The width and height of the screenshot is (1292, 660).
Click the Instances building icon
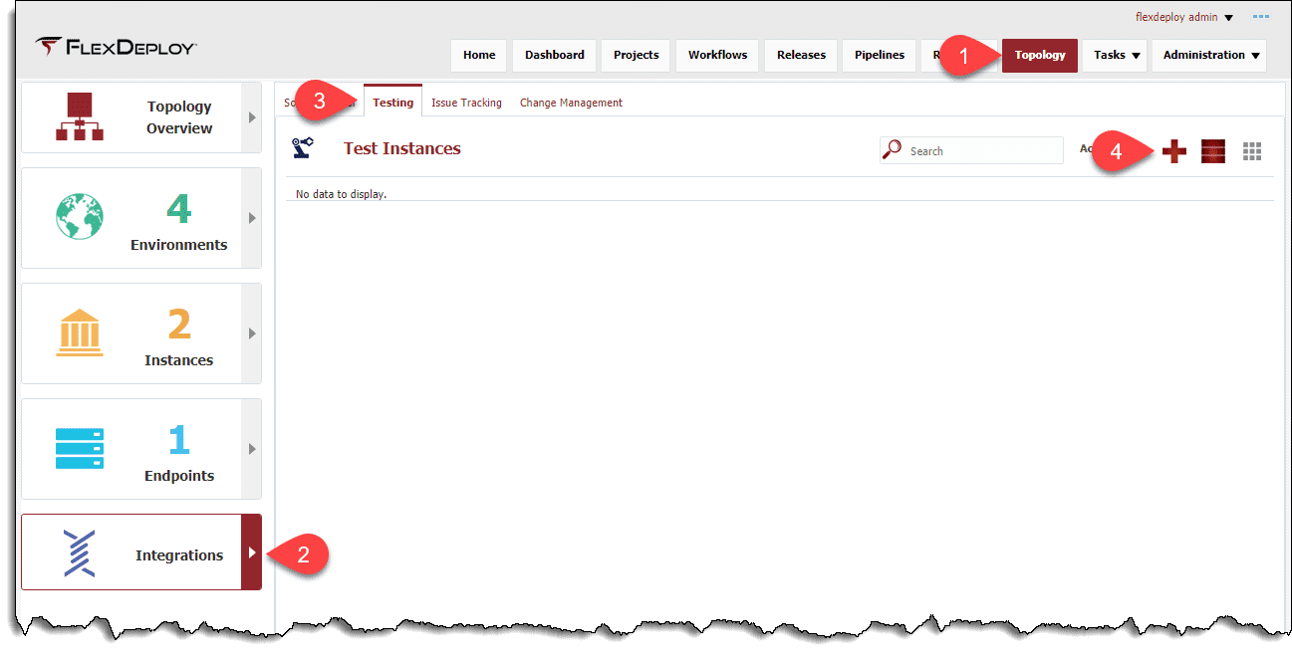(80, 332)
